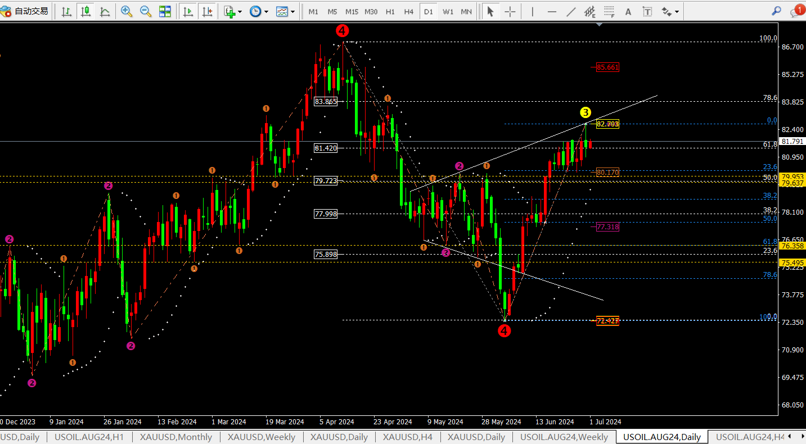Click the 76.358 yellow axis price tag
The width and height of the screenshot is (806, 444).
click(x=792, y=246)
